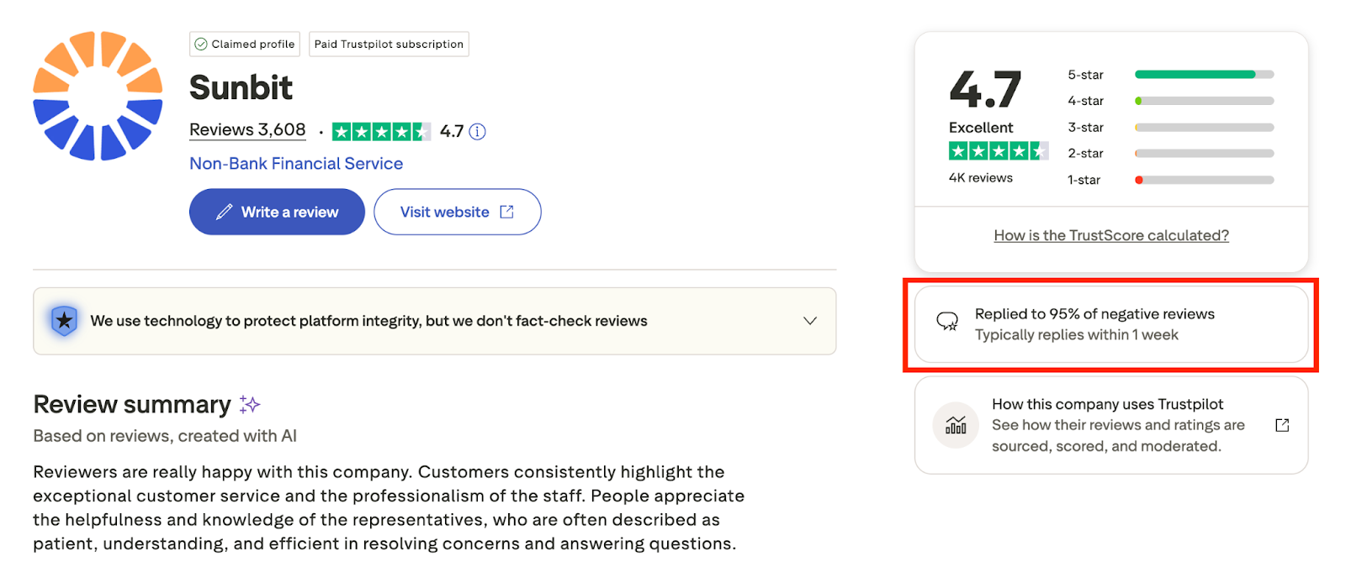Click the Visit website button

(458, 212)
